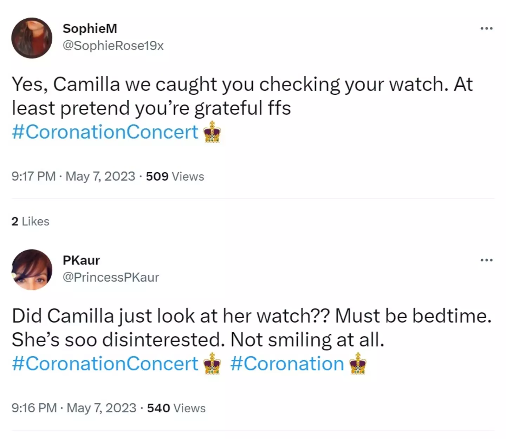Click the crown emoji after #Coronation hashtag
Viewport: 506px width, 439px height.
coord(358,364)
